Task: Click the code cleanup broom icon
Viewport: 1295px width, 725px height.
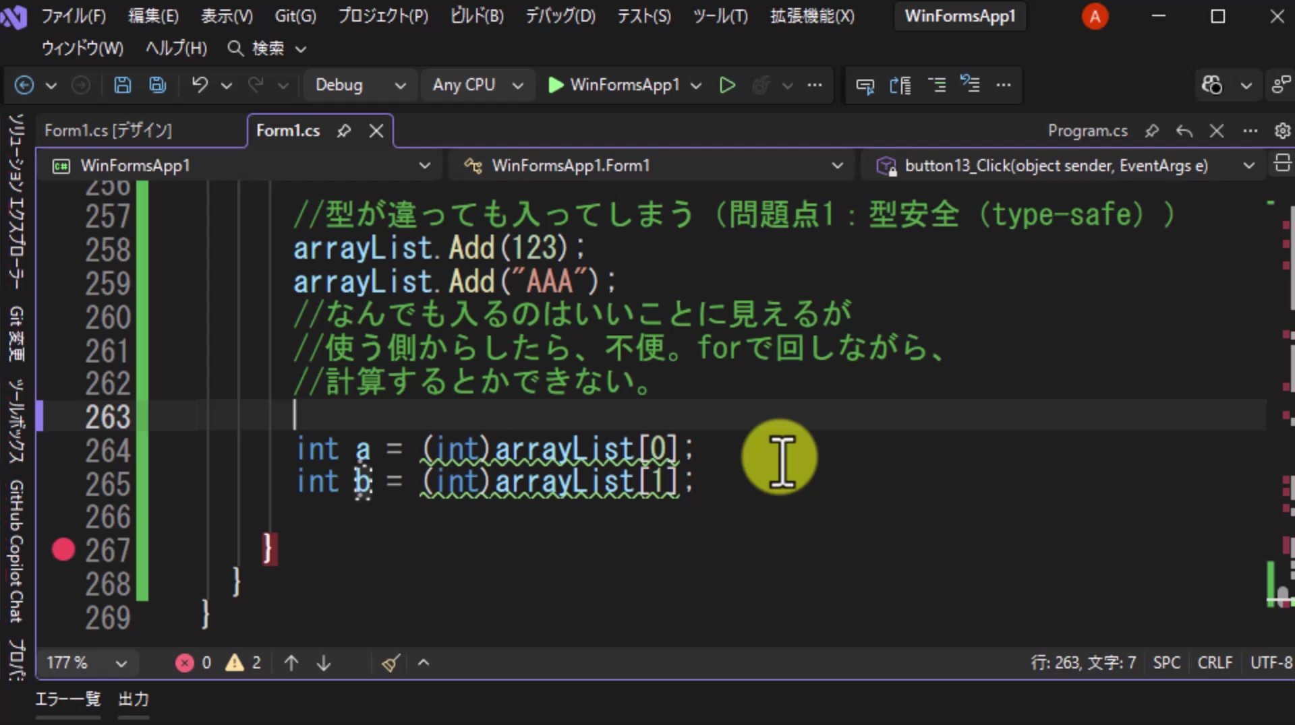Action: (391, 663)
